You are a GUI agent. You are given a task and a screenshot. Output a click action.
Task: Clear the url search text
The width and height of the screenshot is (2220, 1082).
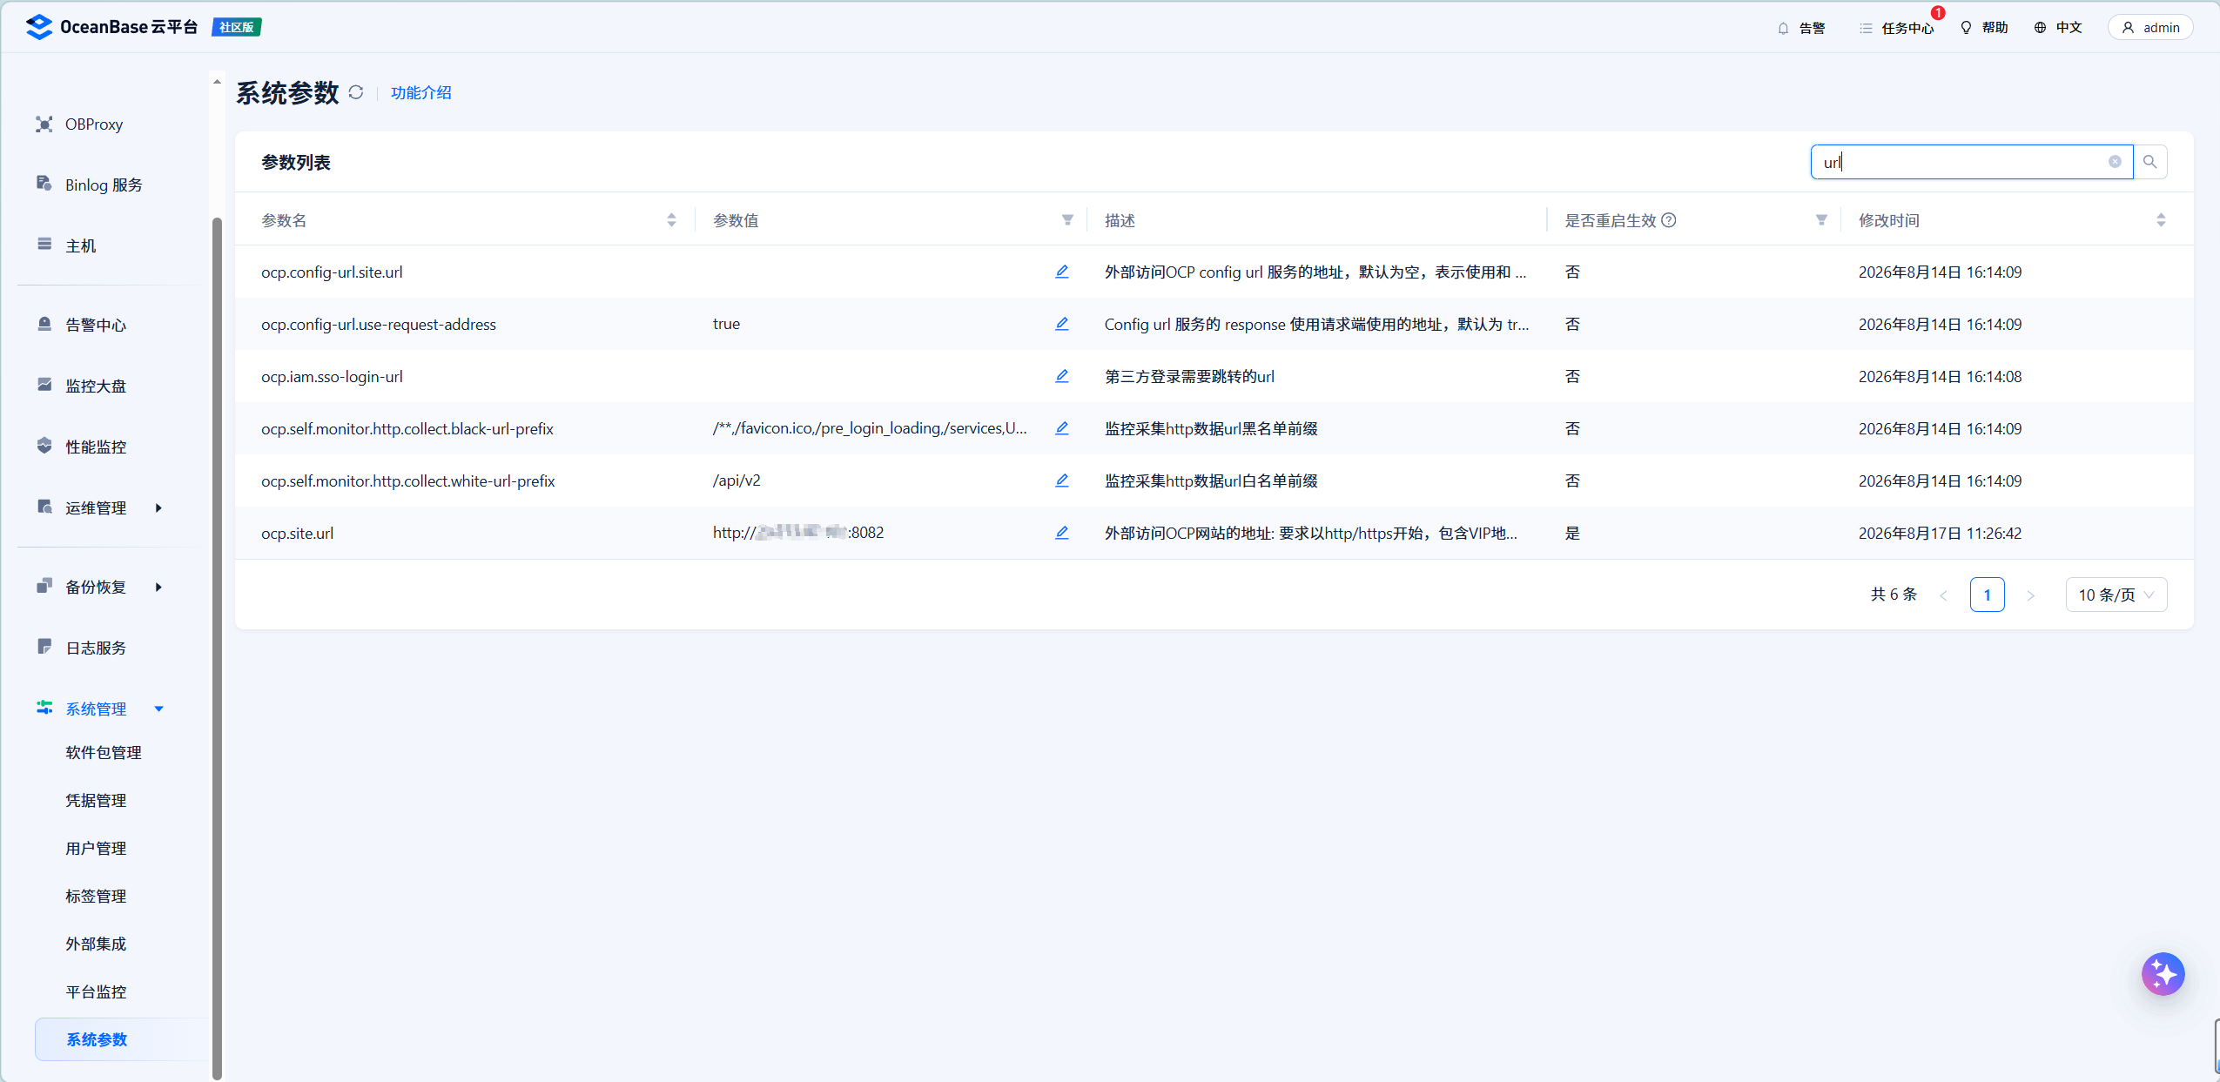pos(2115,162)
